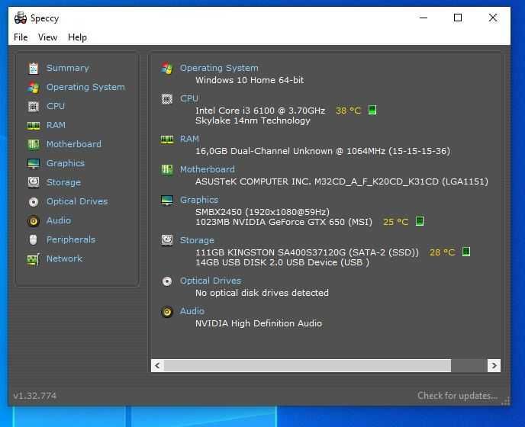Click the Audio speaker icon in sidebar
The height and width of the screenshot is (427, 525).
[34, 221]
